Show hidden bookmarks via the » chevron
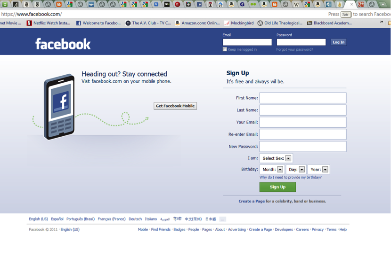This screenshot has width=391, height=258. click(x=381, y=22)
